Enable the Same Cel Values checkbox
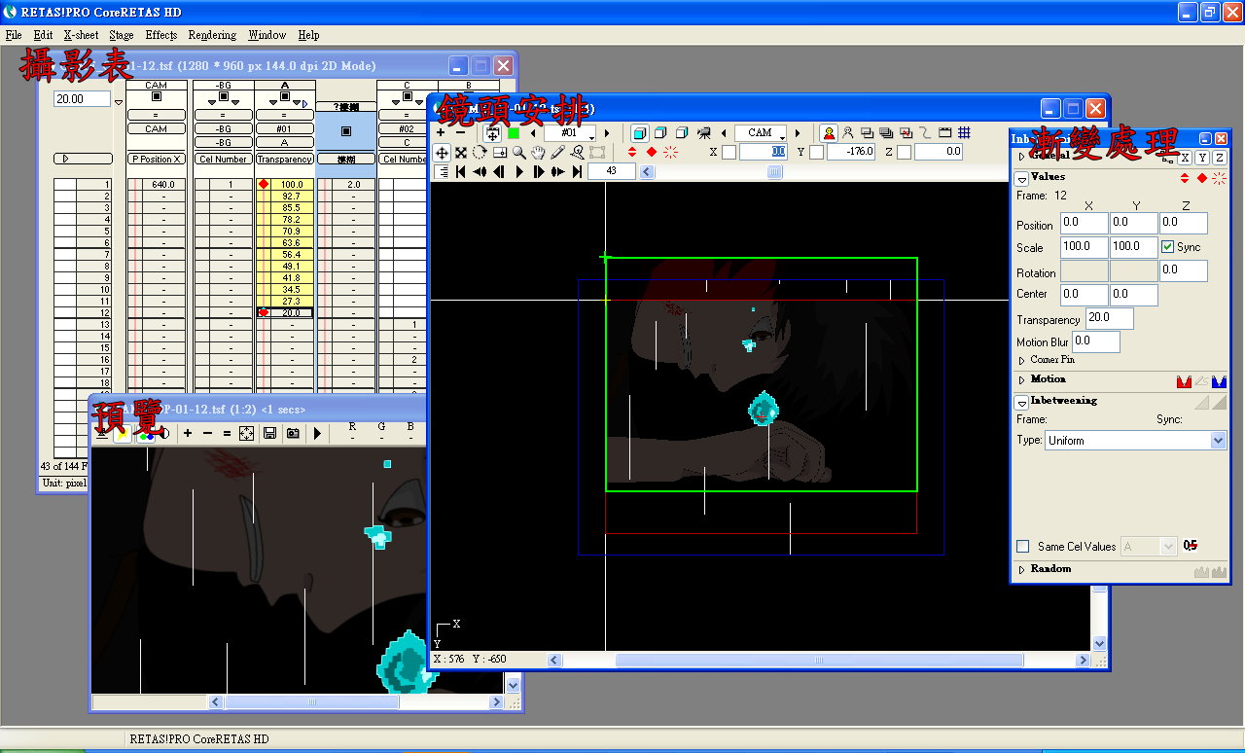Viewport: 1245px width, 753px height. 1022,547
